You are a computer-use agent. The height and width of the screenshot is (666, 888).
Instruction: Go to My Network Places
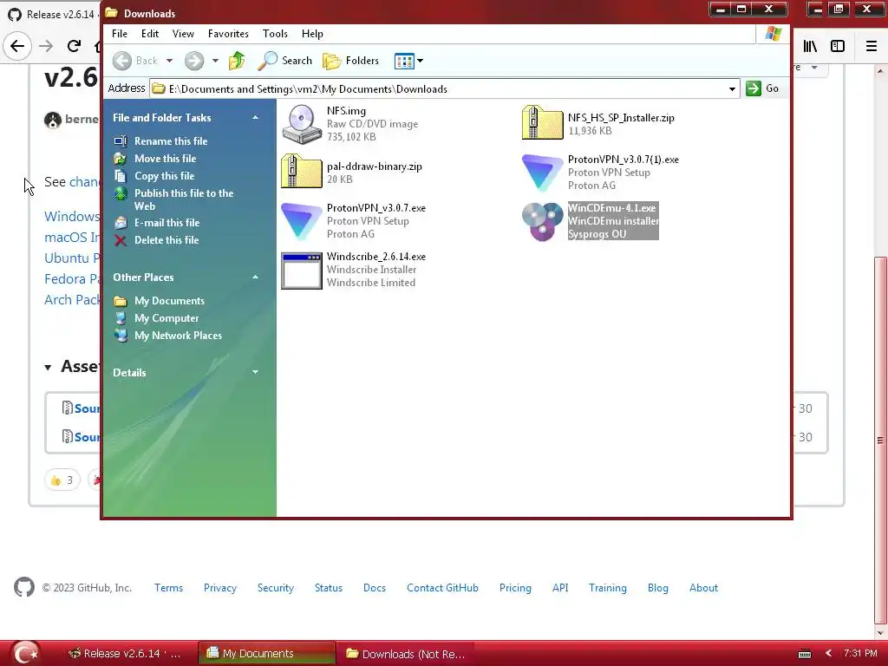178,336
